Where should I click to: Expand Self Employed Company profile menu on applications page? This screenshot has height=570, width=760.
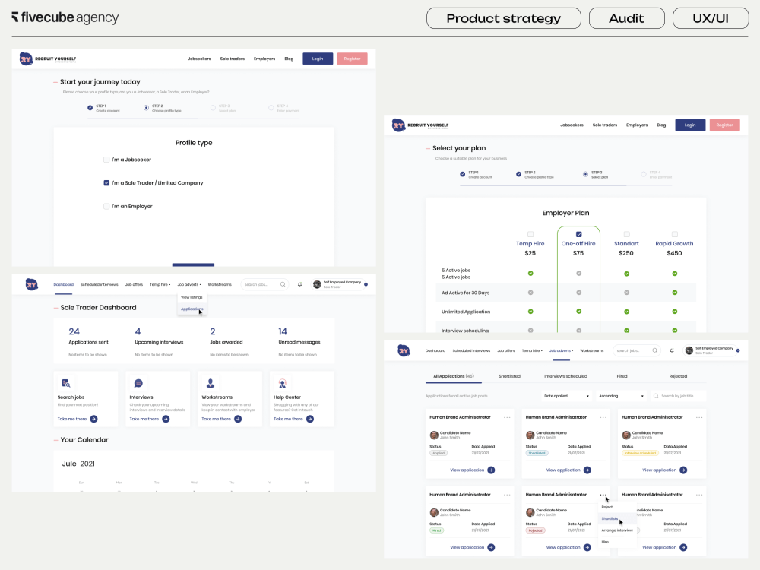pos(738,350)
